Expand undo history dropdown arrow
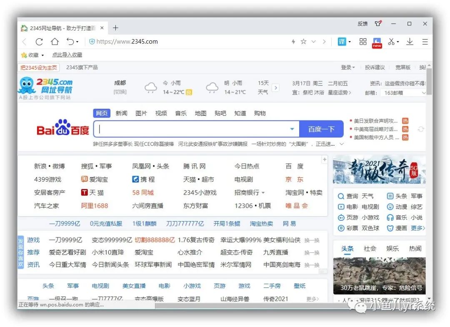450x327 pixels. pyautogui.click(x=77, y=42)
